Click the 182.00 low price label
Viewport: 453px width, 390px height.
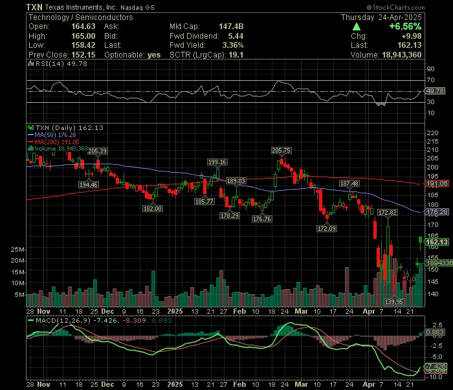[153, 208]
